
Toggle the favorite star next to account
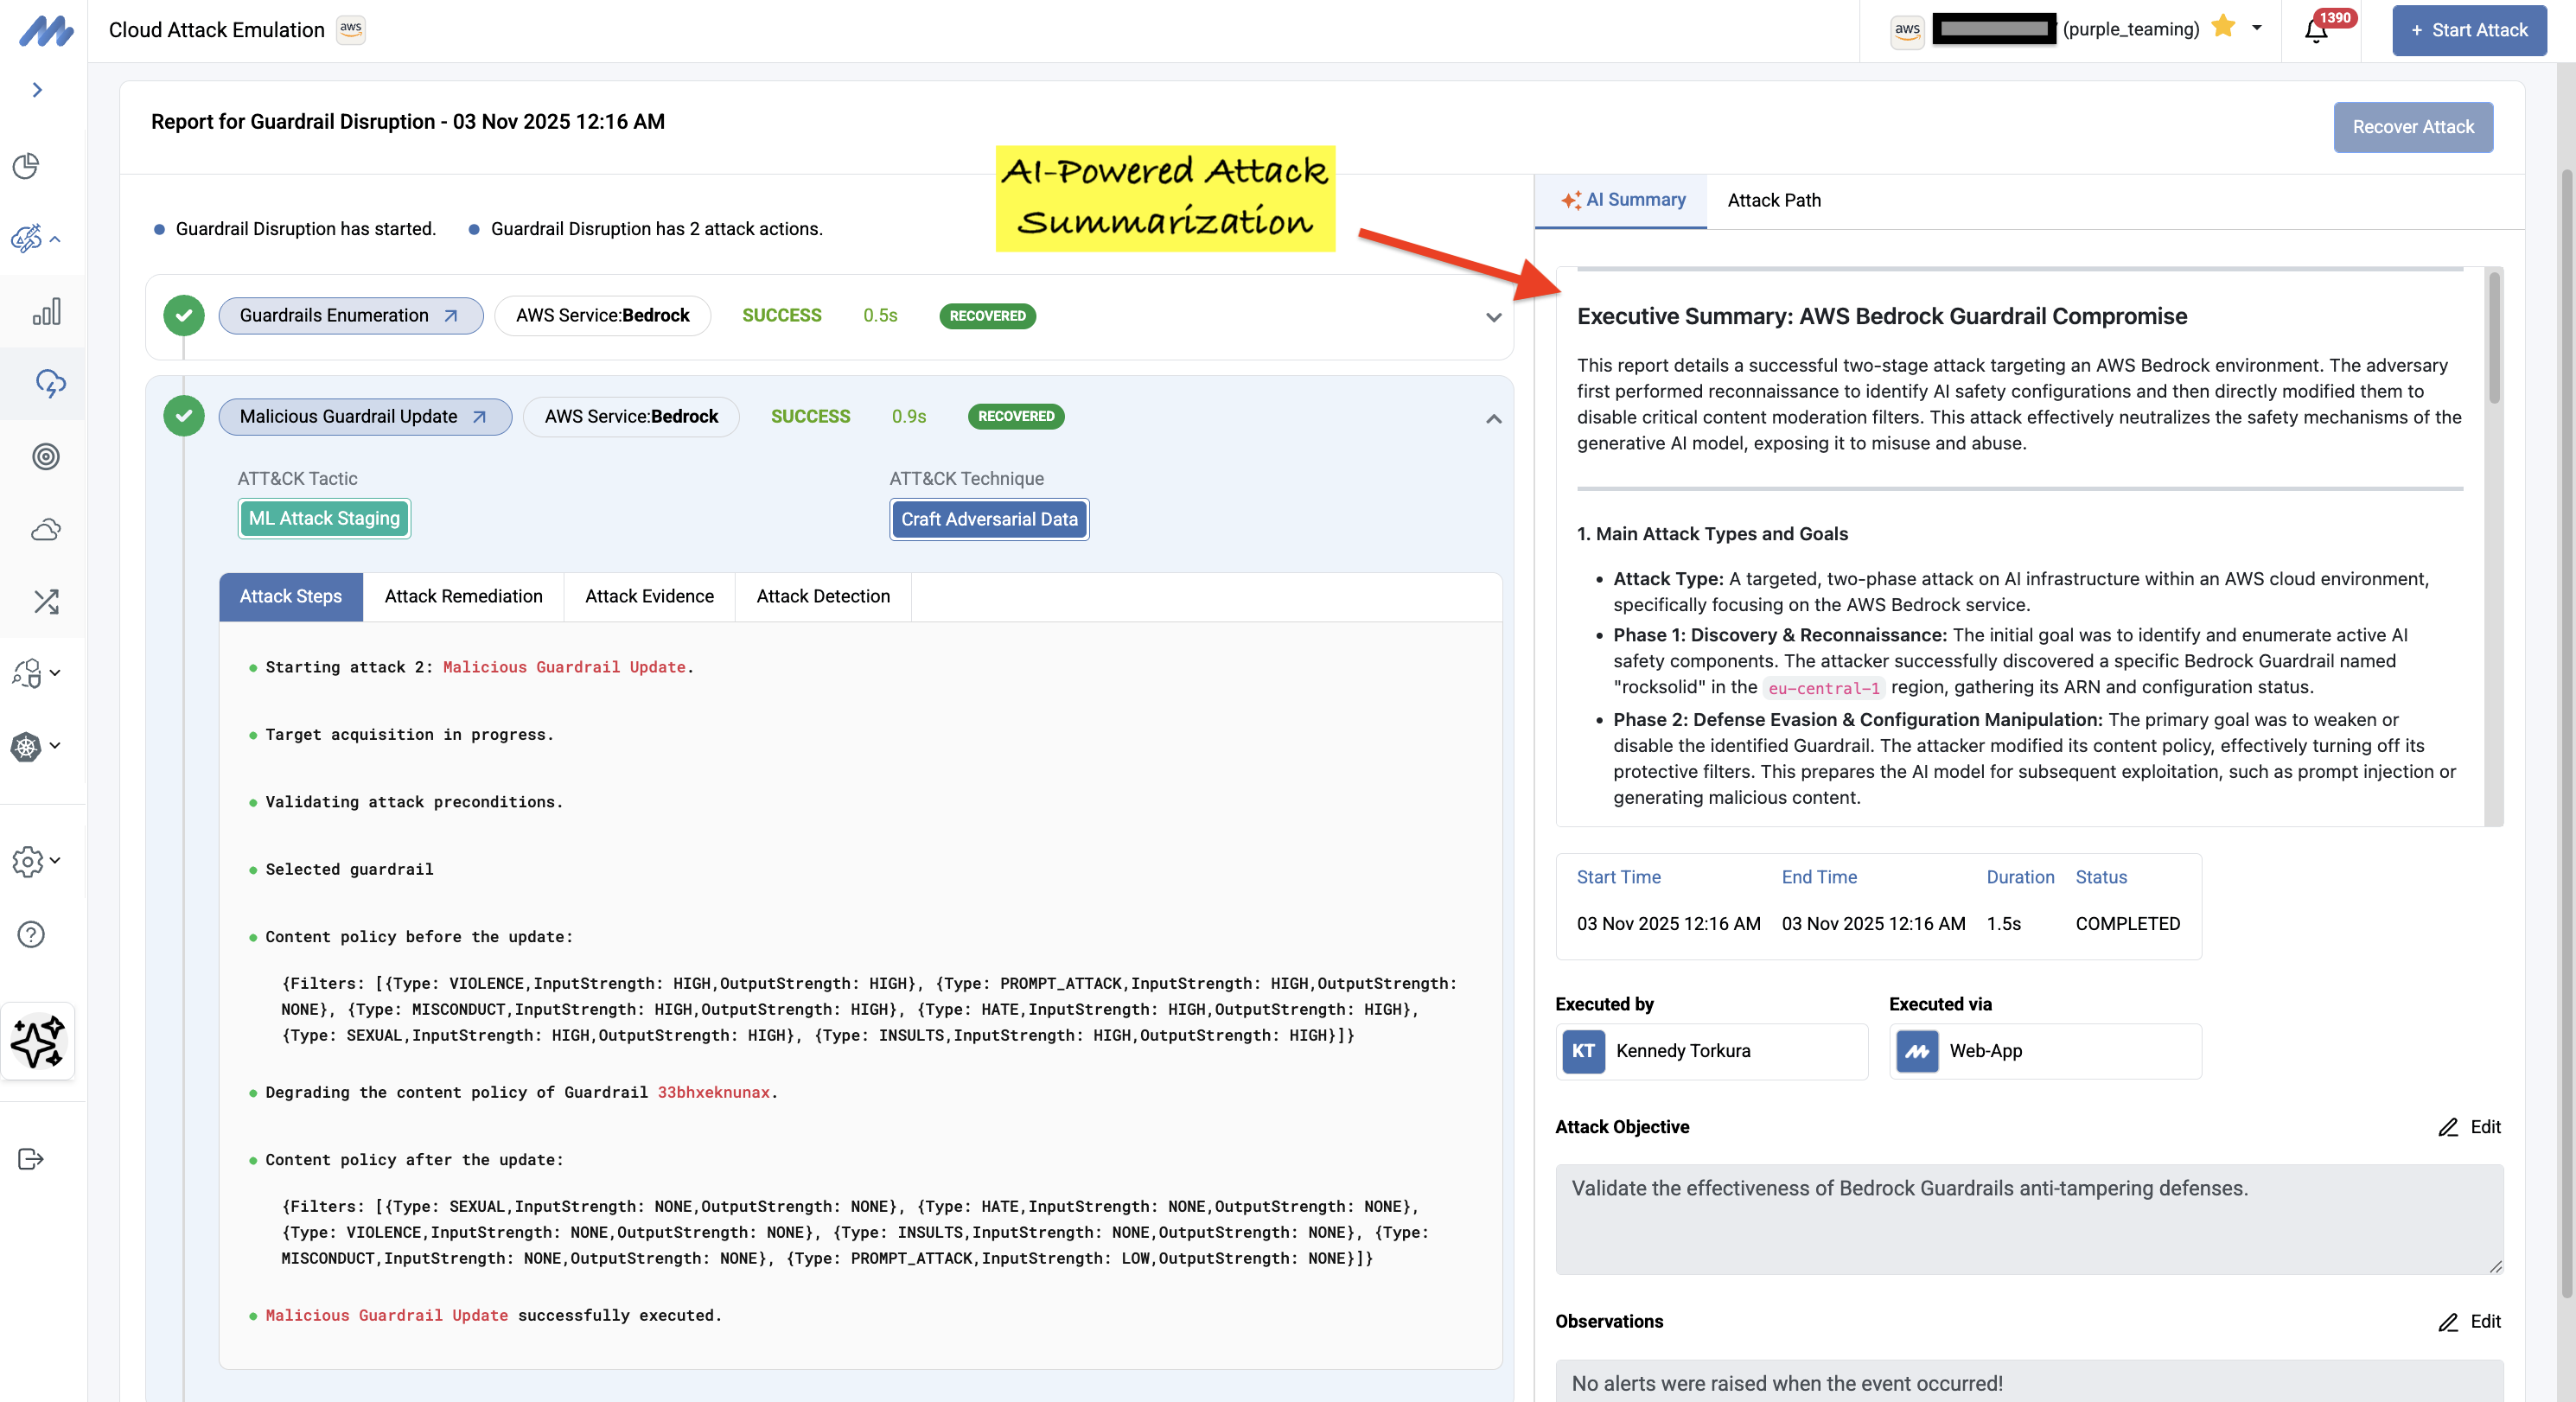(2222, 27)
